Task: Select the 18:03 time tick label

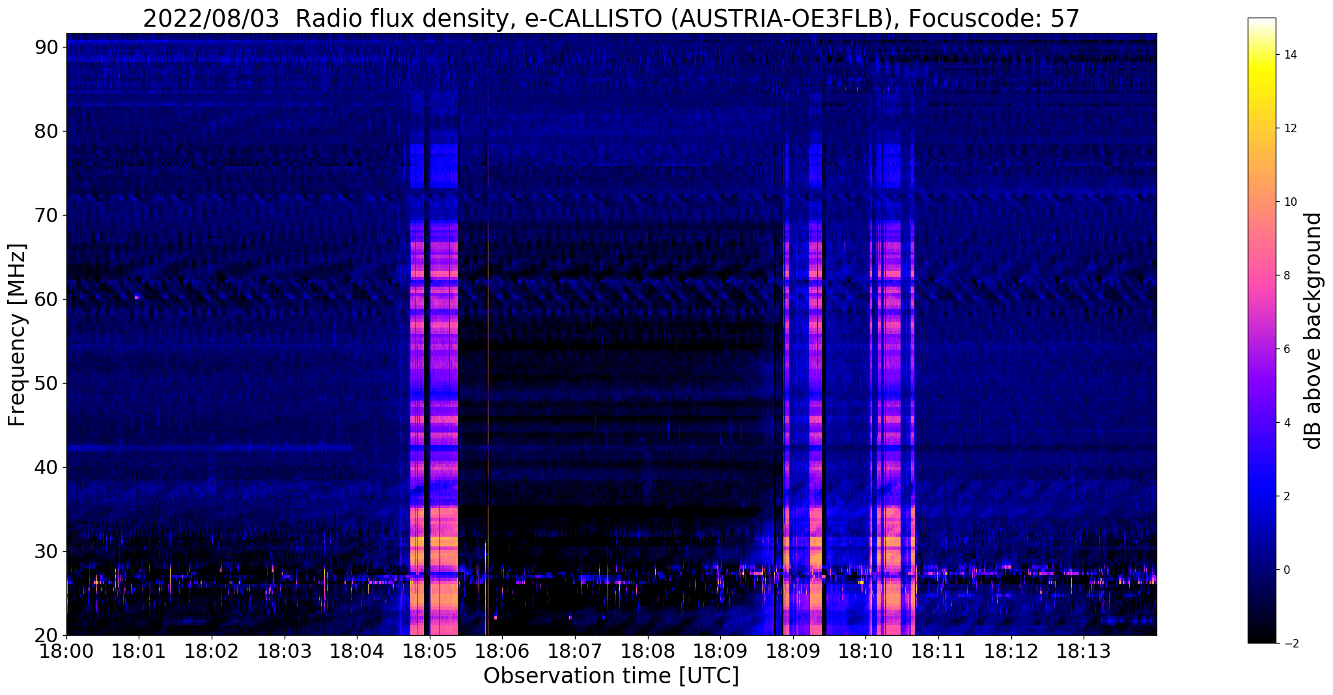Action: coord(285,651)
